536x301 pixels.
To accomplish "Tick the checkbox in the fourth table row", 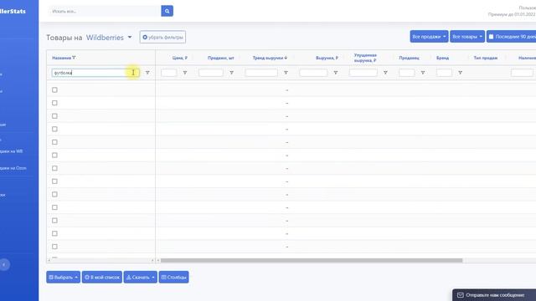I will (54, 129).
